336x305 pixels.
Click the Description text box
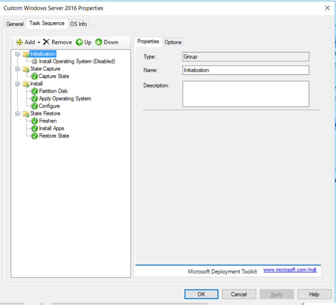coord(245,94)
